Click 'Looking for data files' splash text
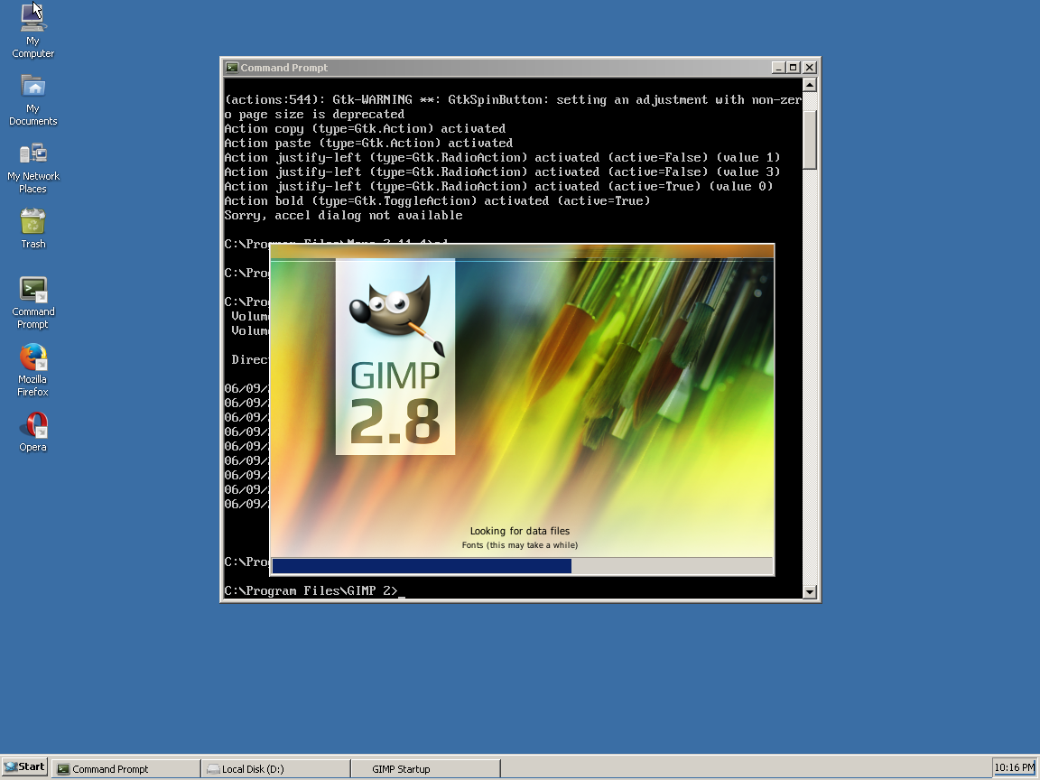Screen dimensions: 1040x780 pos(520,531)
